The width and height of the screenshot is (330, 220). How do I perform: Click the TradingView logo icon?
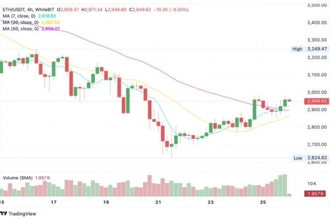point(7,213)
